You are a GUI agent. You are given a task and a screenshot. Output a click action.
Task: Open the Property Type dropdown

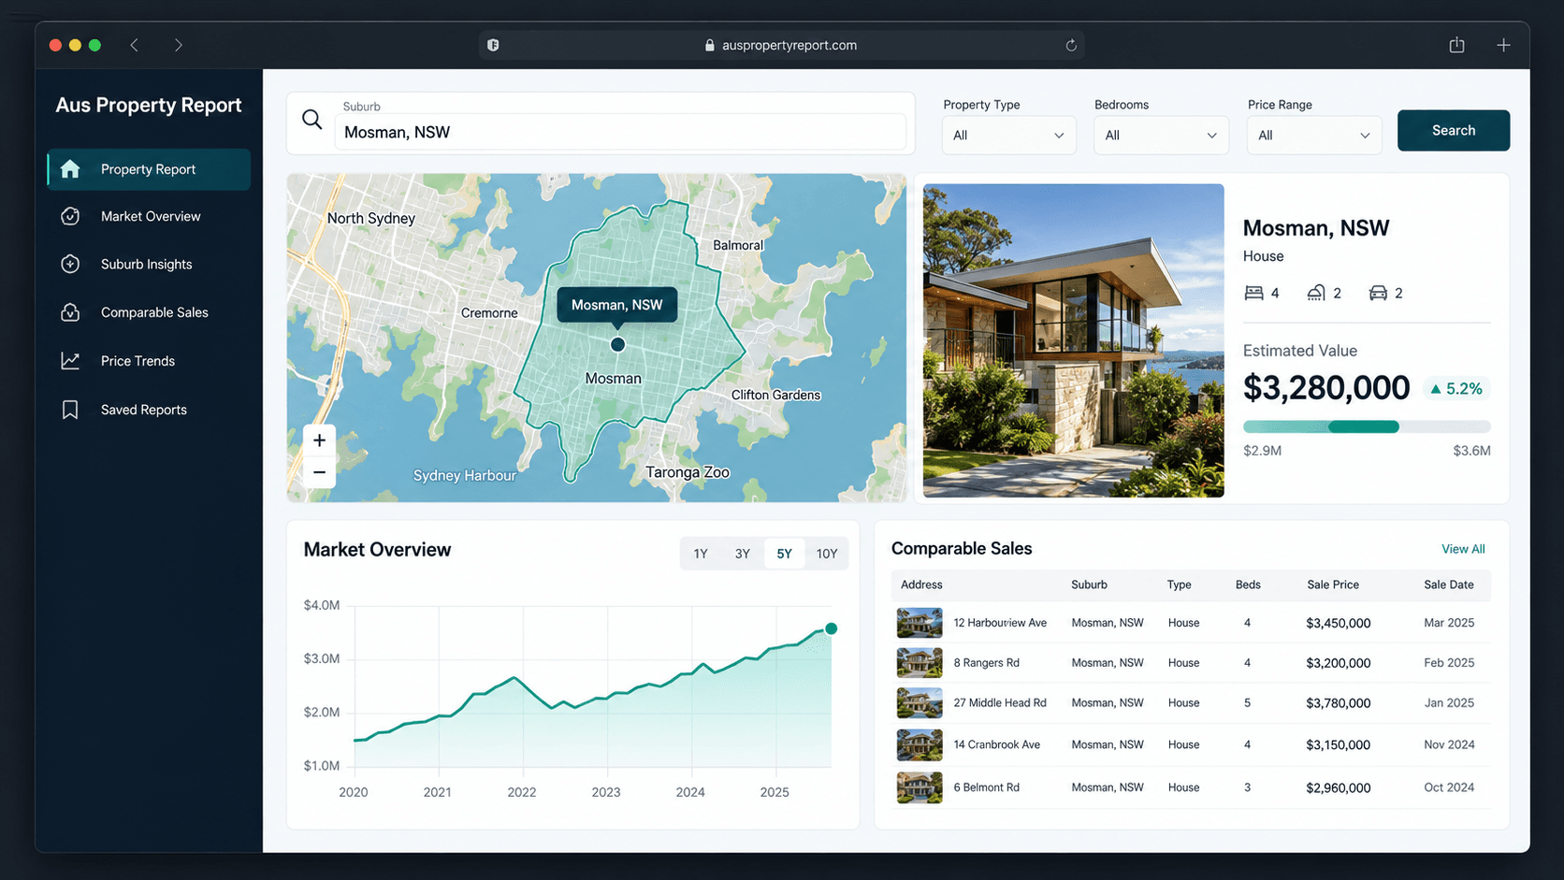click(1008, 136)
